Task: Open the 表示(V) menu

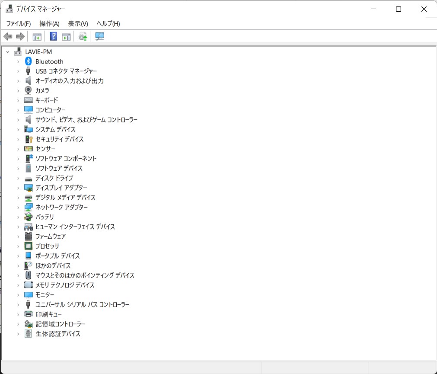Action: [x=78, y=24]
